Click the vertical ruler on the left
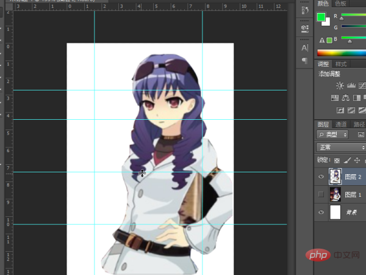Screen dimensions: 366x275 click(9, 142)
